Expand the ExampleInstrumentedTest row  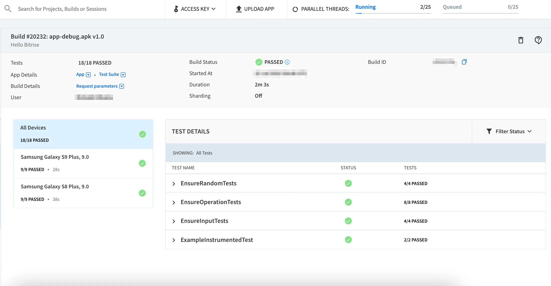coord(174,240)
